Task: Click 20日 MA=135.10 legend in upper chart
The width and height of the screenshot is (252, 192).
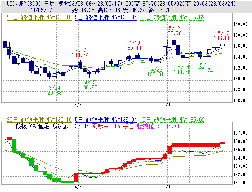Action: [38, 18]
